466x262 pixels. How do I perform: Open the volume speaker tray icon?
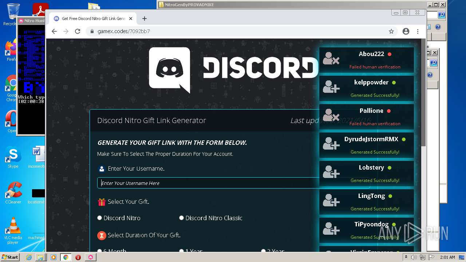click(414, 257)
